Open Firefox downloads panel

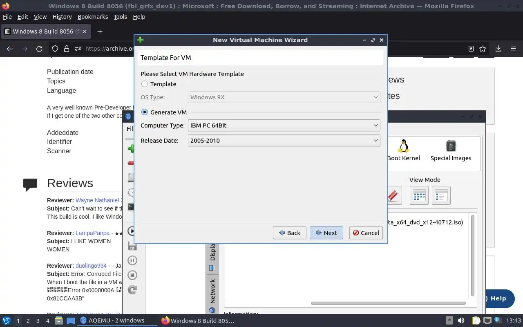tap(498, 49)
